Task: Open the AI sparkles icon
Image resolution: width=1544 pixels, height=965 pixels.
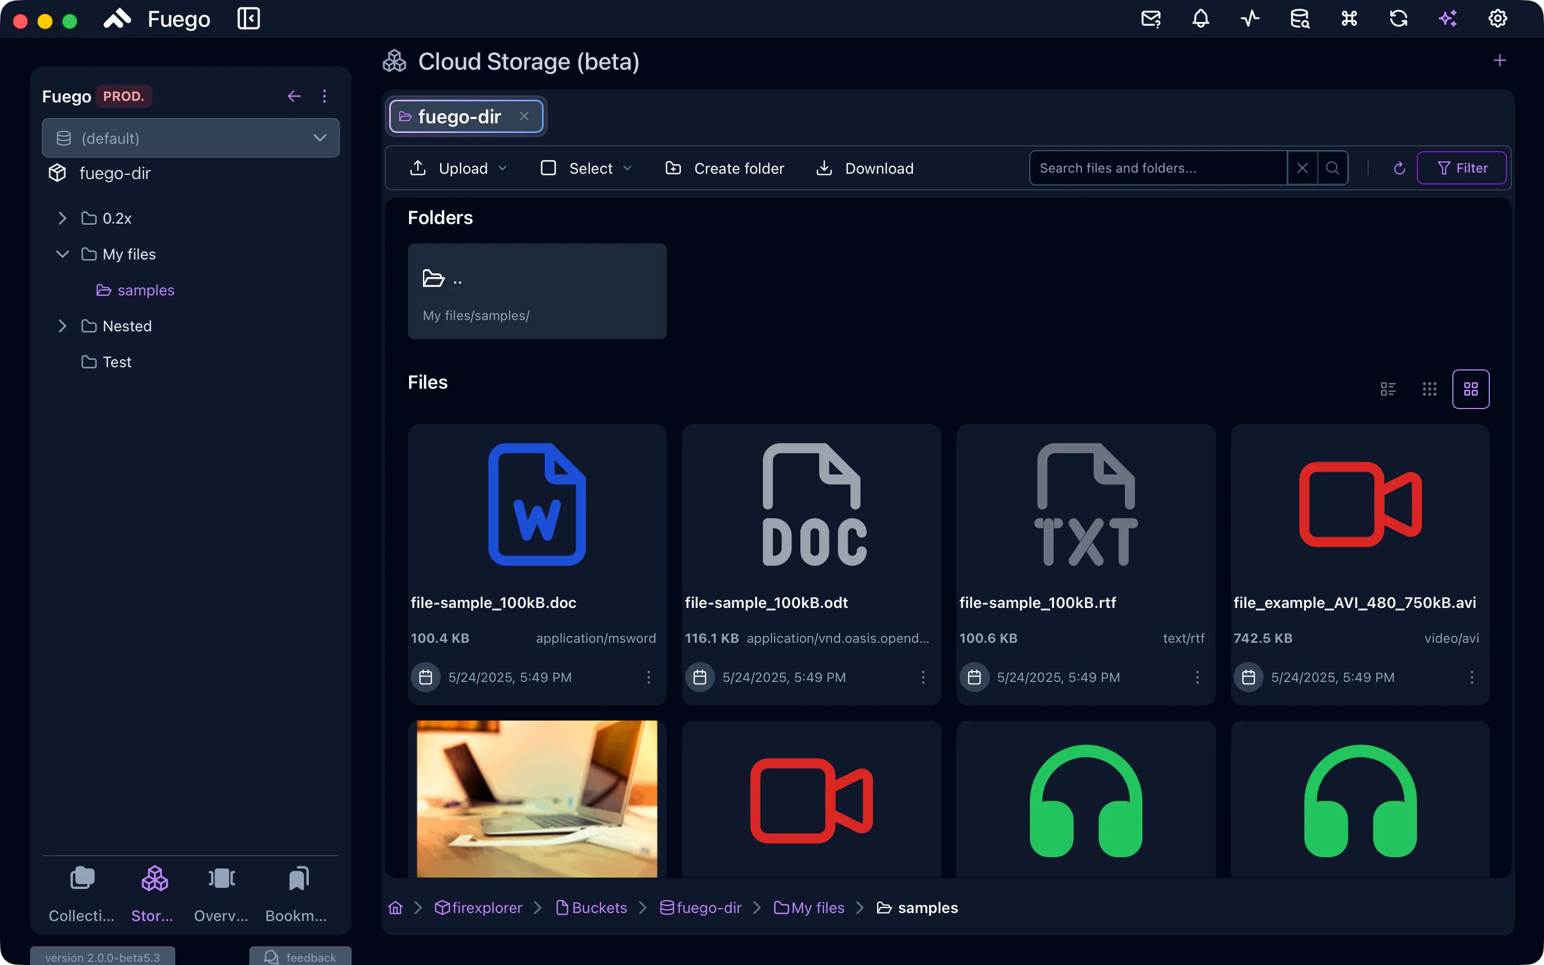Action: click(1447, 19)
